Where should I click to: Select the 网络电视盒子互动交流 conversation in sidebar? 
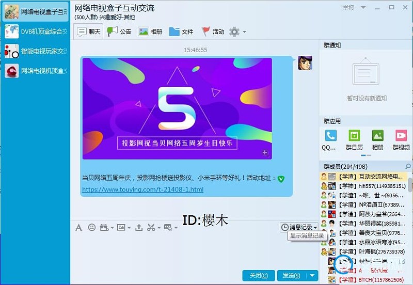pyautogui.click(x=36, y=12)
